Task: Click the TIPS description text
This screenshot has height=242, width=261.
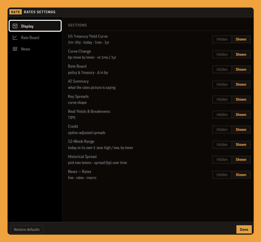Action: (72, 117)
